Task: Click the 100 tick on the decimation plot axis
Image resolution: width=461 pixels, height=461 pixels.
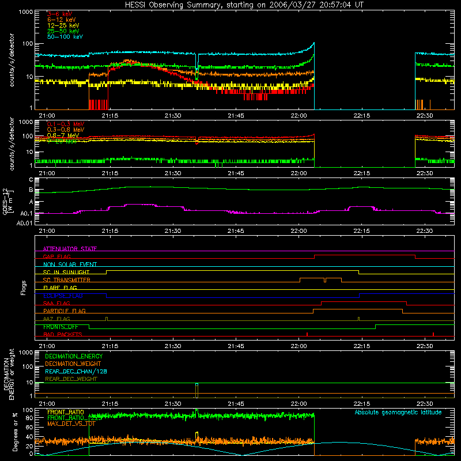Action: [28, 366]
